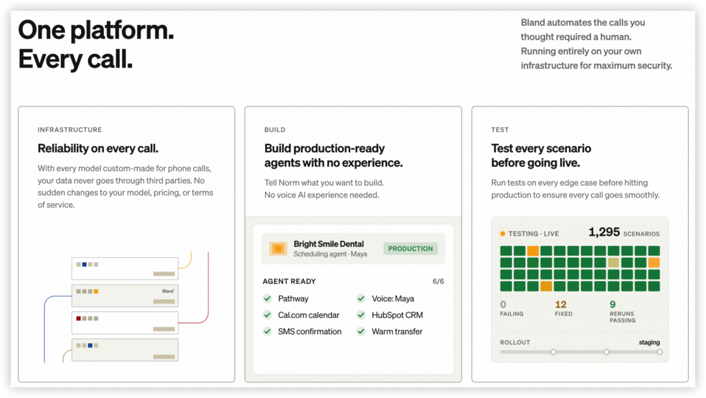Click the orange Bright Smile Dental agent icon

pyautogui.click(x=278, y=248)
